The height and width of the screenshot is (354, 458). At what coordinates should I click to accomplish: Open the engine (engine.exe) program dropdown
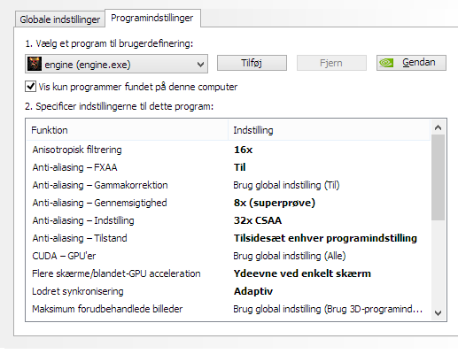click(x=116, y=64)
